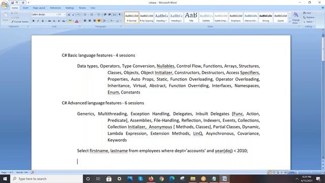This screenshot has width=325, height=183.
Task: Toggle bold formatting
Action: pyautogui.click(x=34, y=21)
